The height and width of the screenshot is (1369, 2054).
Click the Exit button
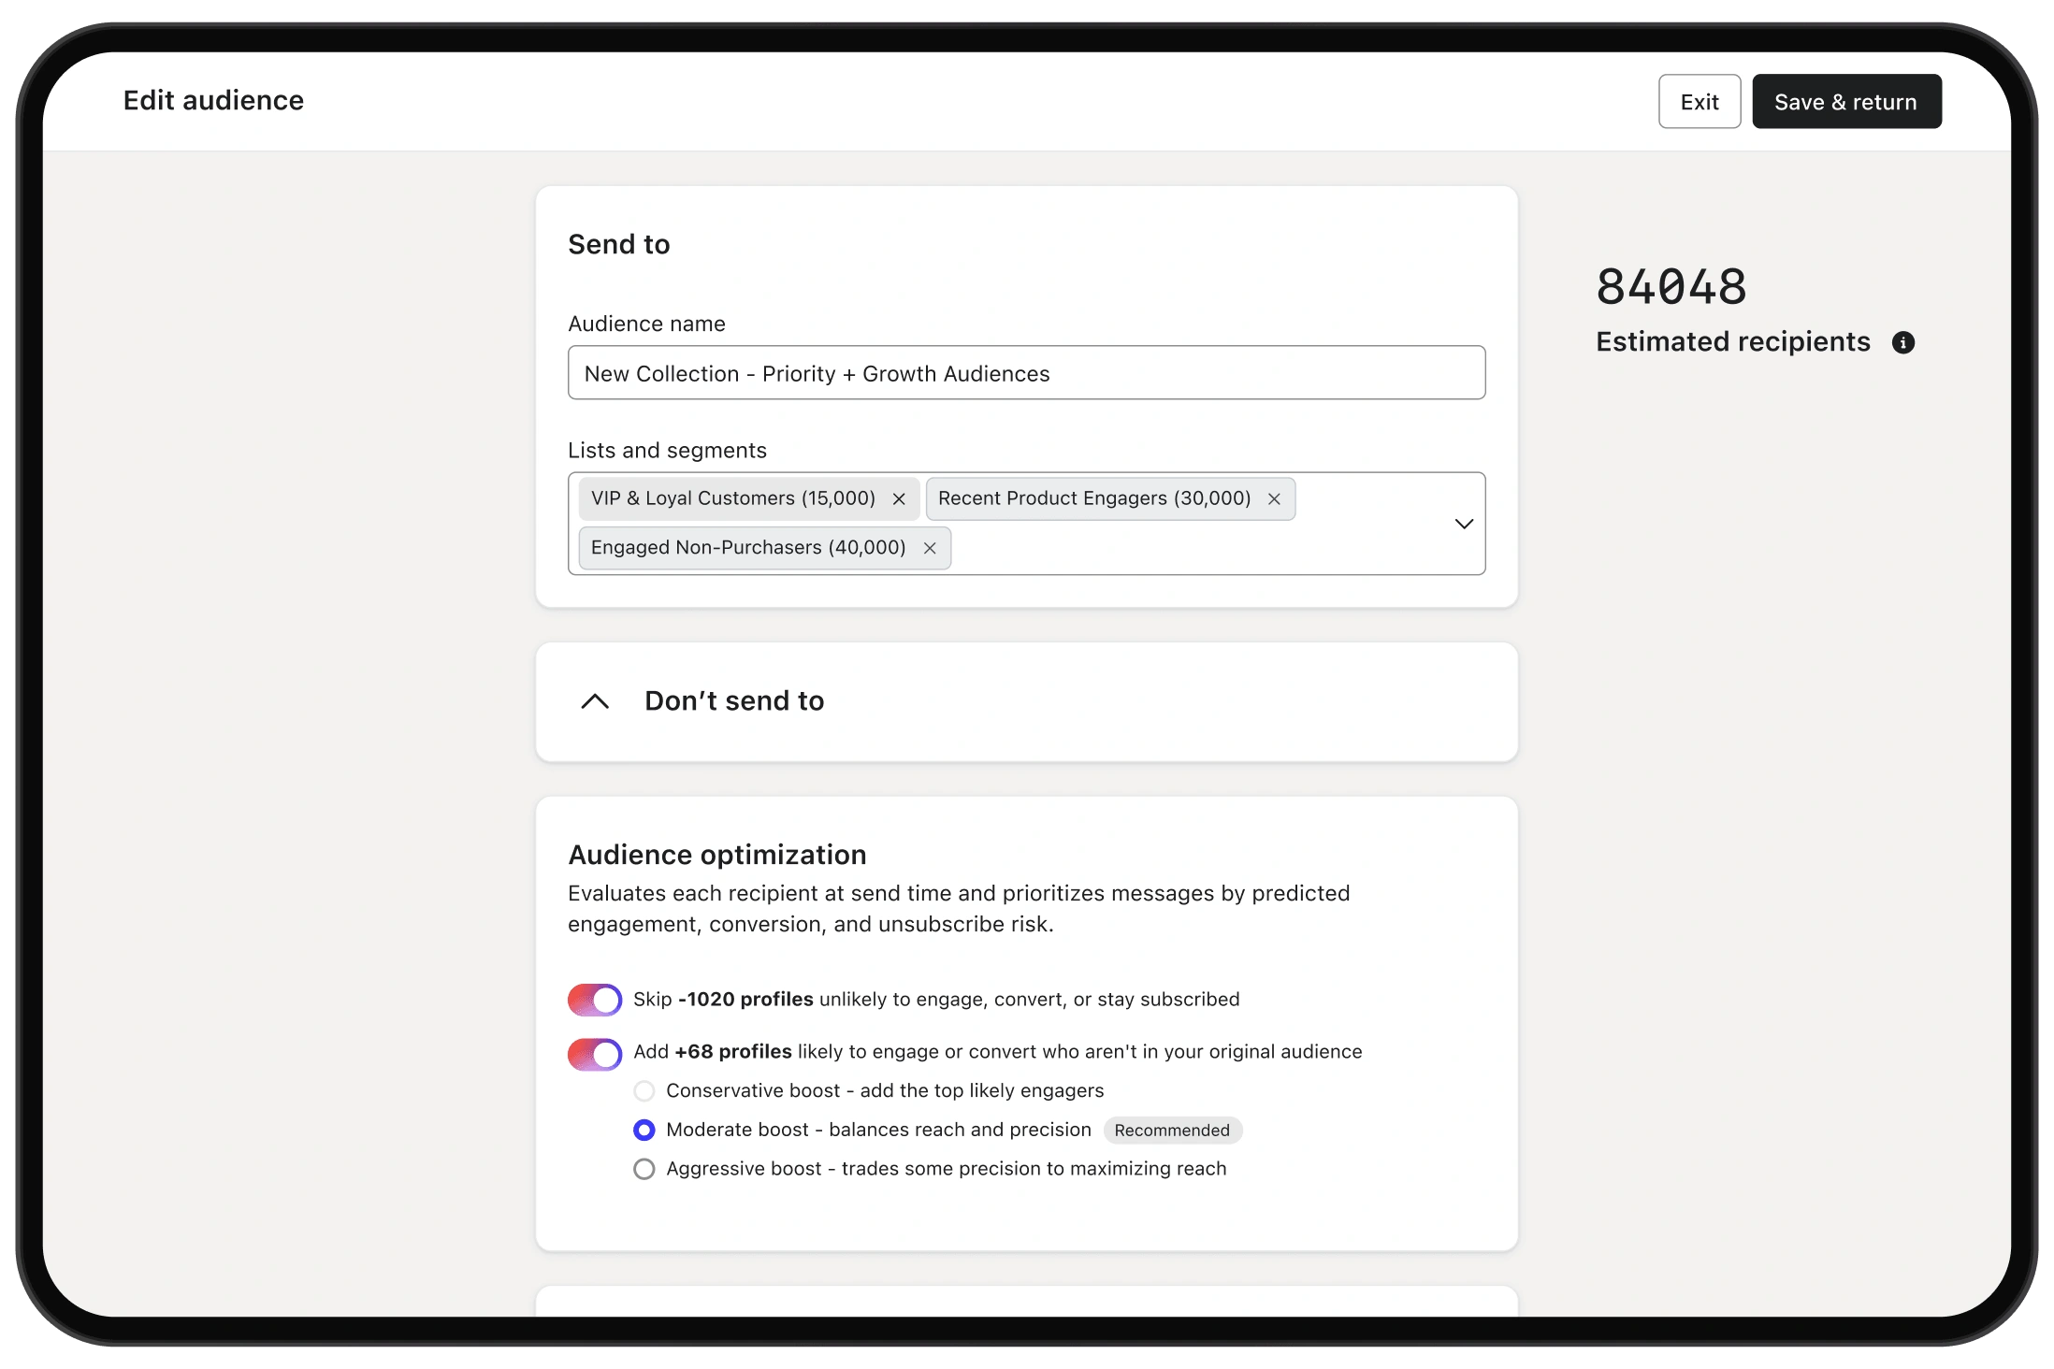coord(1699,101)
